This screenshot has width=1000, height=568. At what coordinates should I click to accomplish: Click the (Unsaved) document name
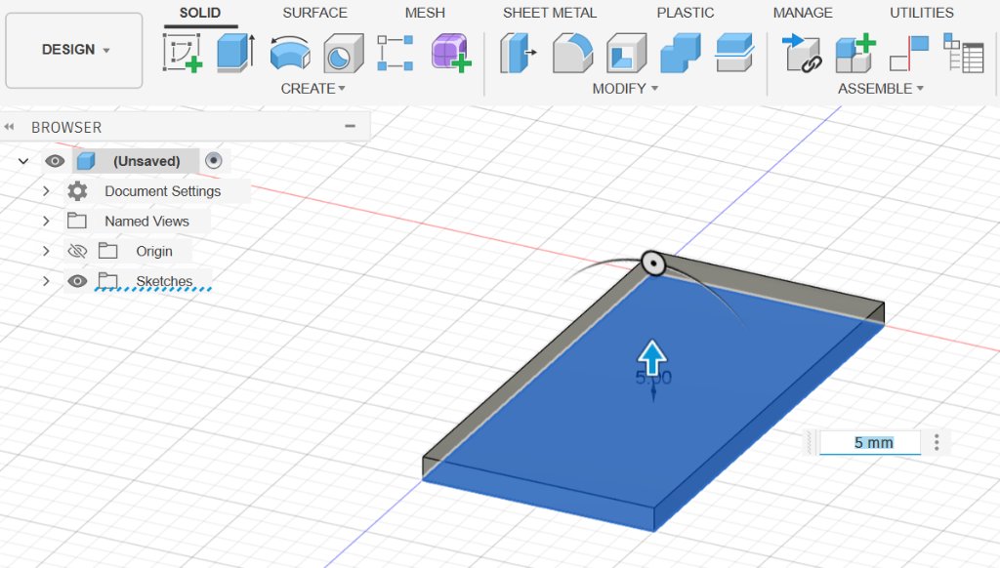146,161
